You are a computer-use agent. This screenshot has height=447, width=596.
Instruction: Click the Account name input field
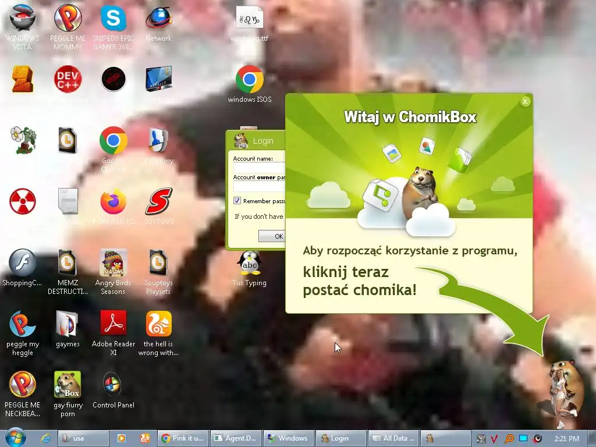pos(259,168)
